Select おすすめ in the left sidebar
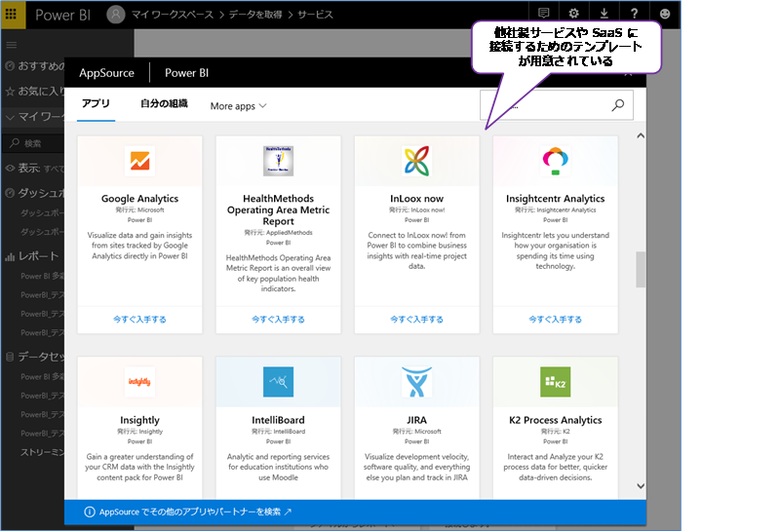Viewport: 780px width, 532px height. click(41, 66)
